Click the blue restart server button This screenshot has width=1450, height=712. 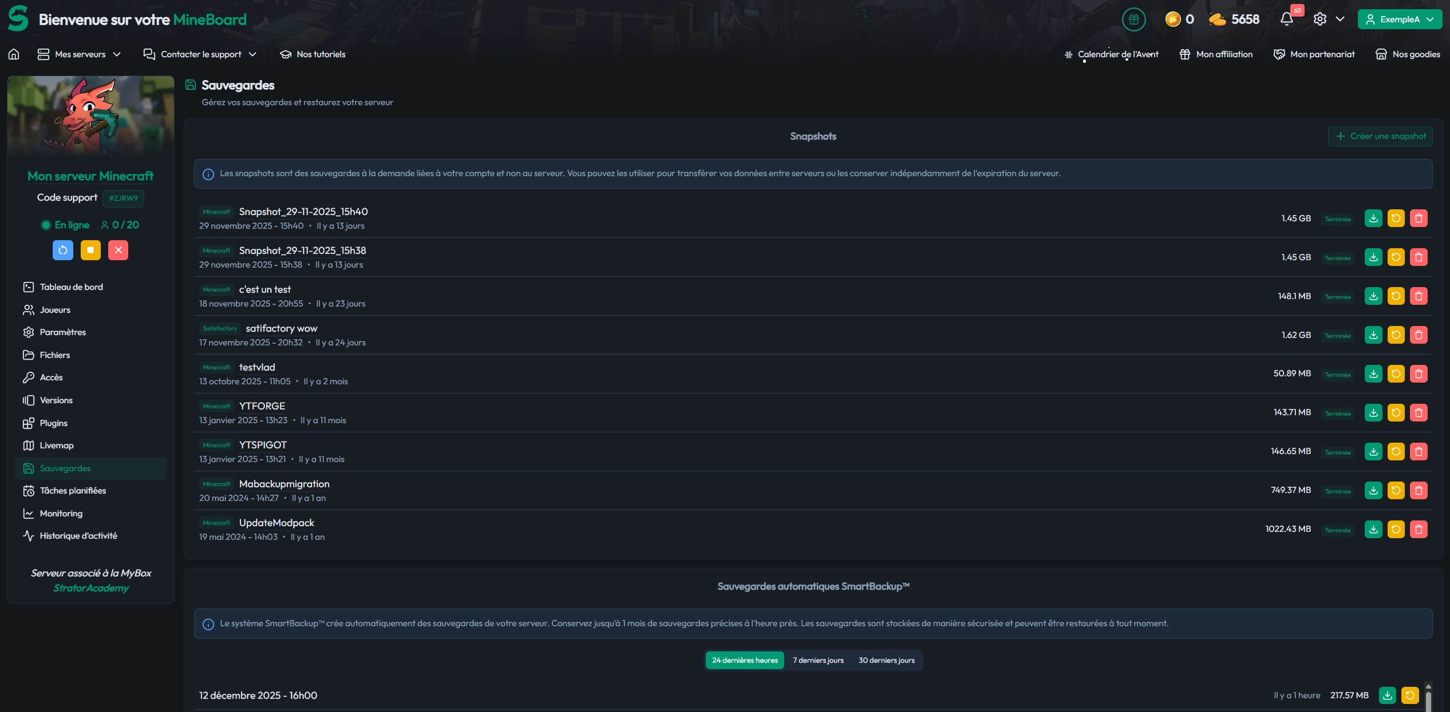63,250
